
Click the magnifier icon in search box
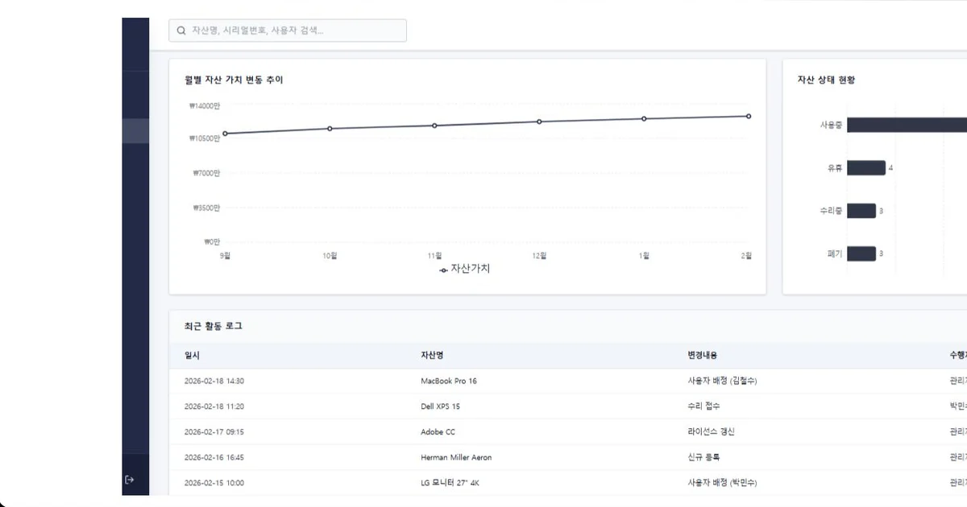(x=181, y=31)
